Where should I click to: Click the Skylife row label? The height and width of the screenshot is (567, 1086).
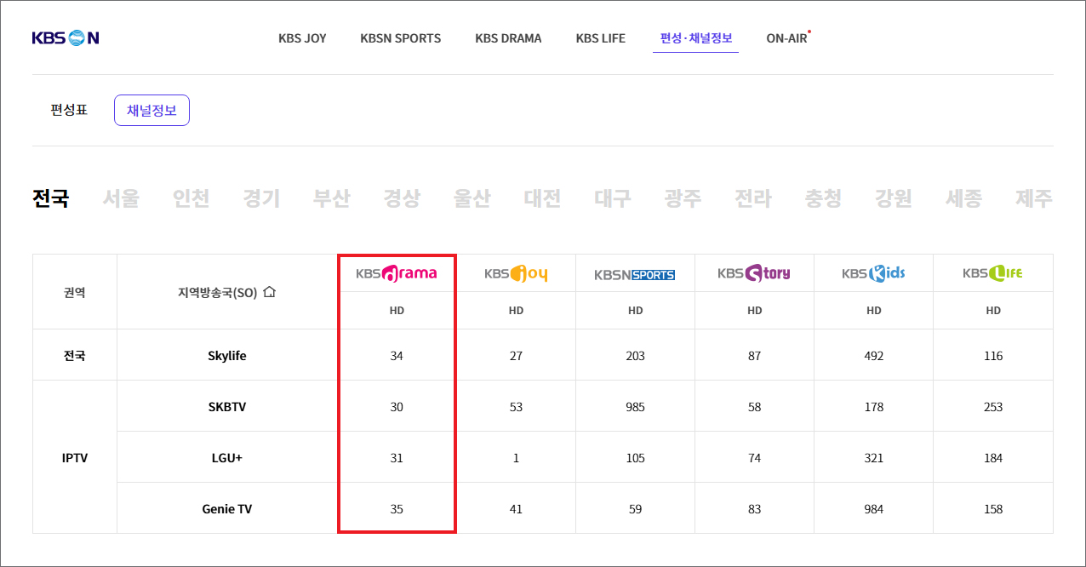[227, 356]
